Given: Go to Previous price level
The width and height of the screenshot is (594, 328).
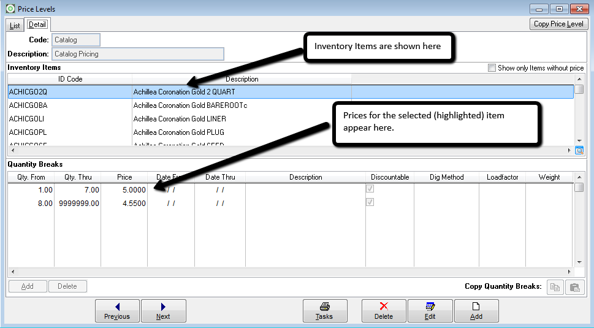Looking at the screenshot, I should [x=117, y=311].
